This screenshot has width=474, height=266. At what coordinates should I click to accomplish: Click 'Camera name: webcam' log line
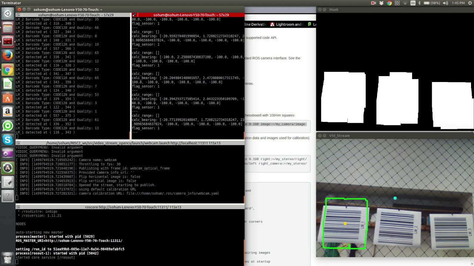tap(66, 160)
